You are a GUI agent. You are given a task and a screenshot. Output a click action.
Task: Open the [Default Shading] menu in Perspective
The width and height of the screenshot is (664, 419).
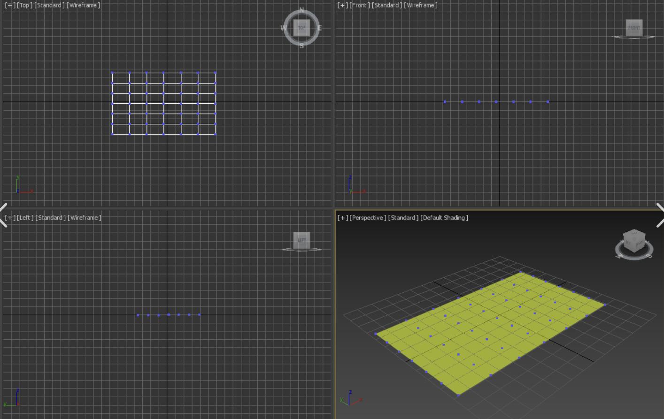(444, 218)
